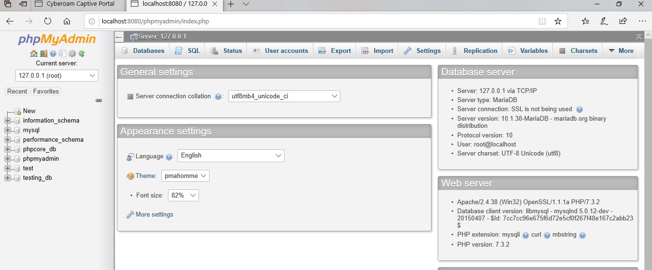
Task: Open the Language dropdown showing English
Action: [x=231, y=156]
